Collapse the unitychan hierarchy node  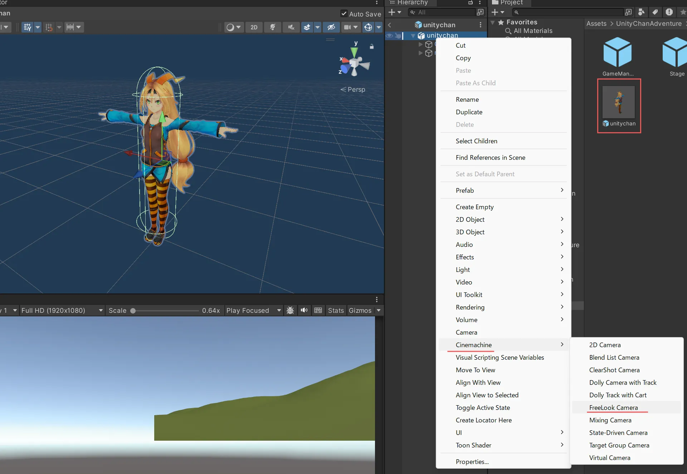click(x=413, y=35)
